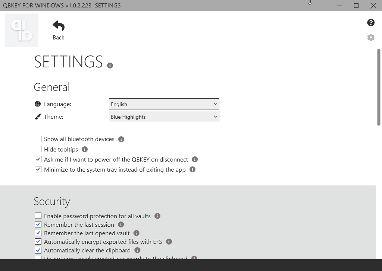Uncheck Remember the last opened vault
382x271 pixels.
pyautogui.click(x=38, y=233)
